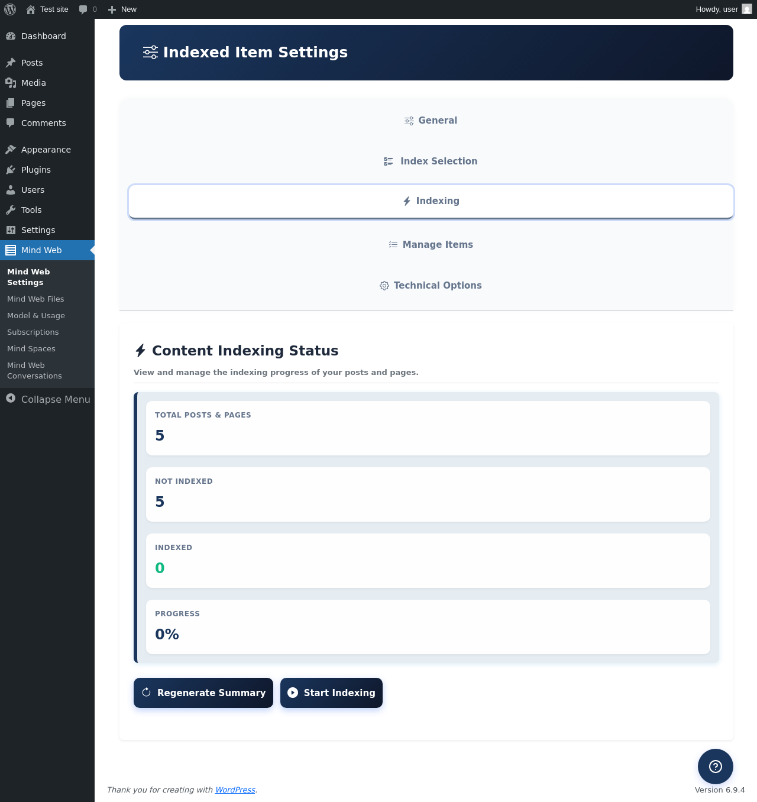
Task: Open the comments bubble icon in admin bar
Action: 83,9
